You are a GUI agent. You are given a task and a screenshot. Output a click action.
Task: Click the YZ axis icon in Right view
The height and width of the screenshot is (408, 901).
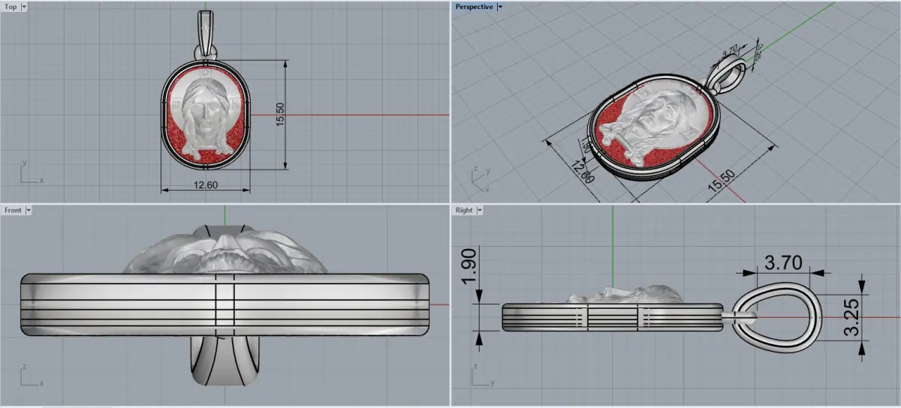point(481,376)
